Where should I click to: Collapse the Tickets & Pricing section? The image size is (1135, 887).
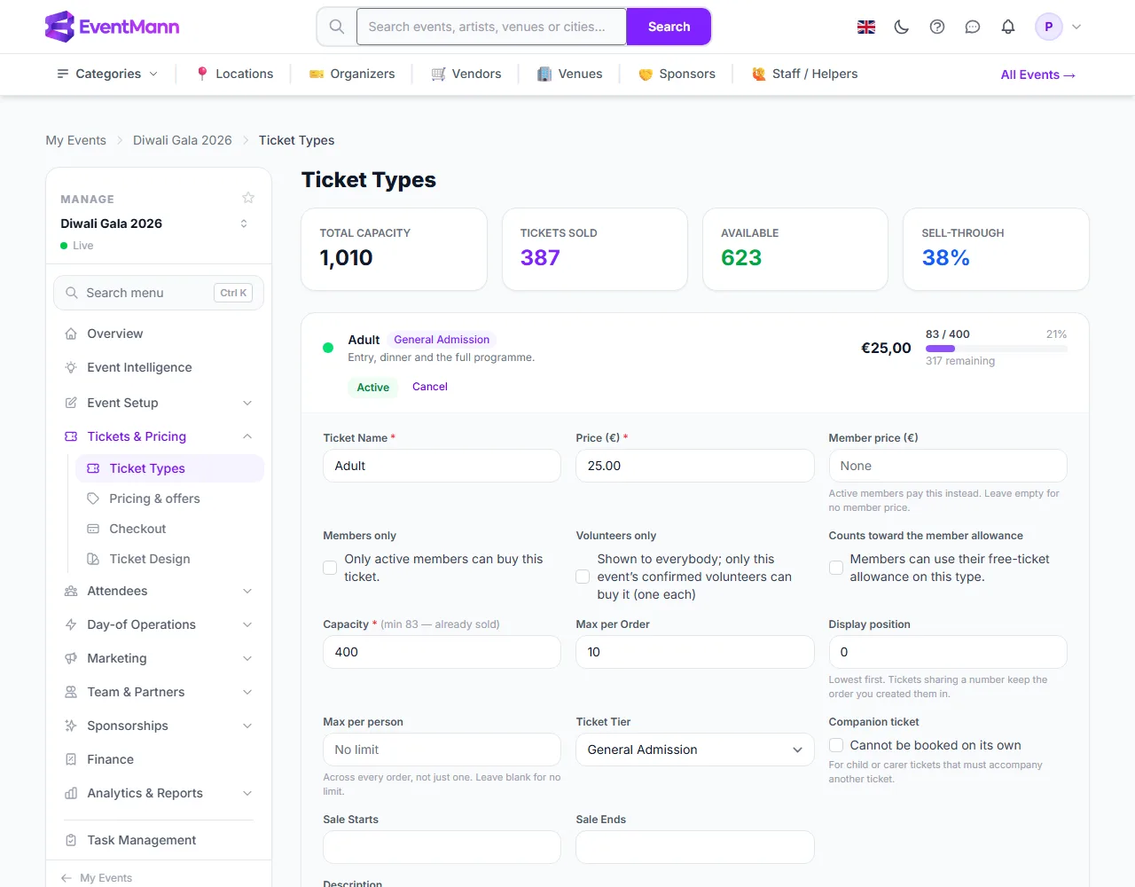tap(159, 436)
